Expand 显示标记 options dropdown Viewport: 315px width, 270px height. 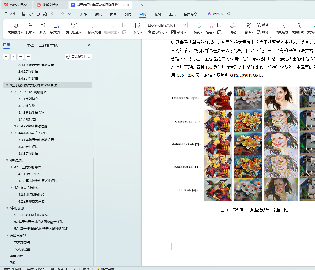pos(157,32)
